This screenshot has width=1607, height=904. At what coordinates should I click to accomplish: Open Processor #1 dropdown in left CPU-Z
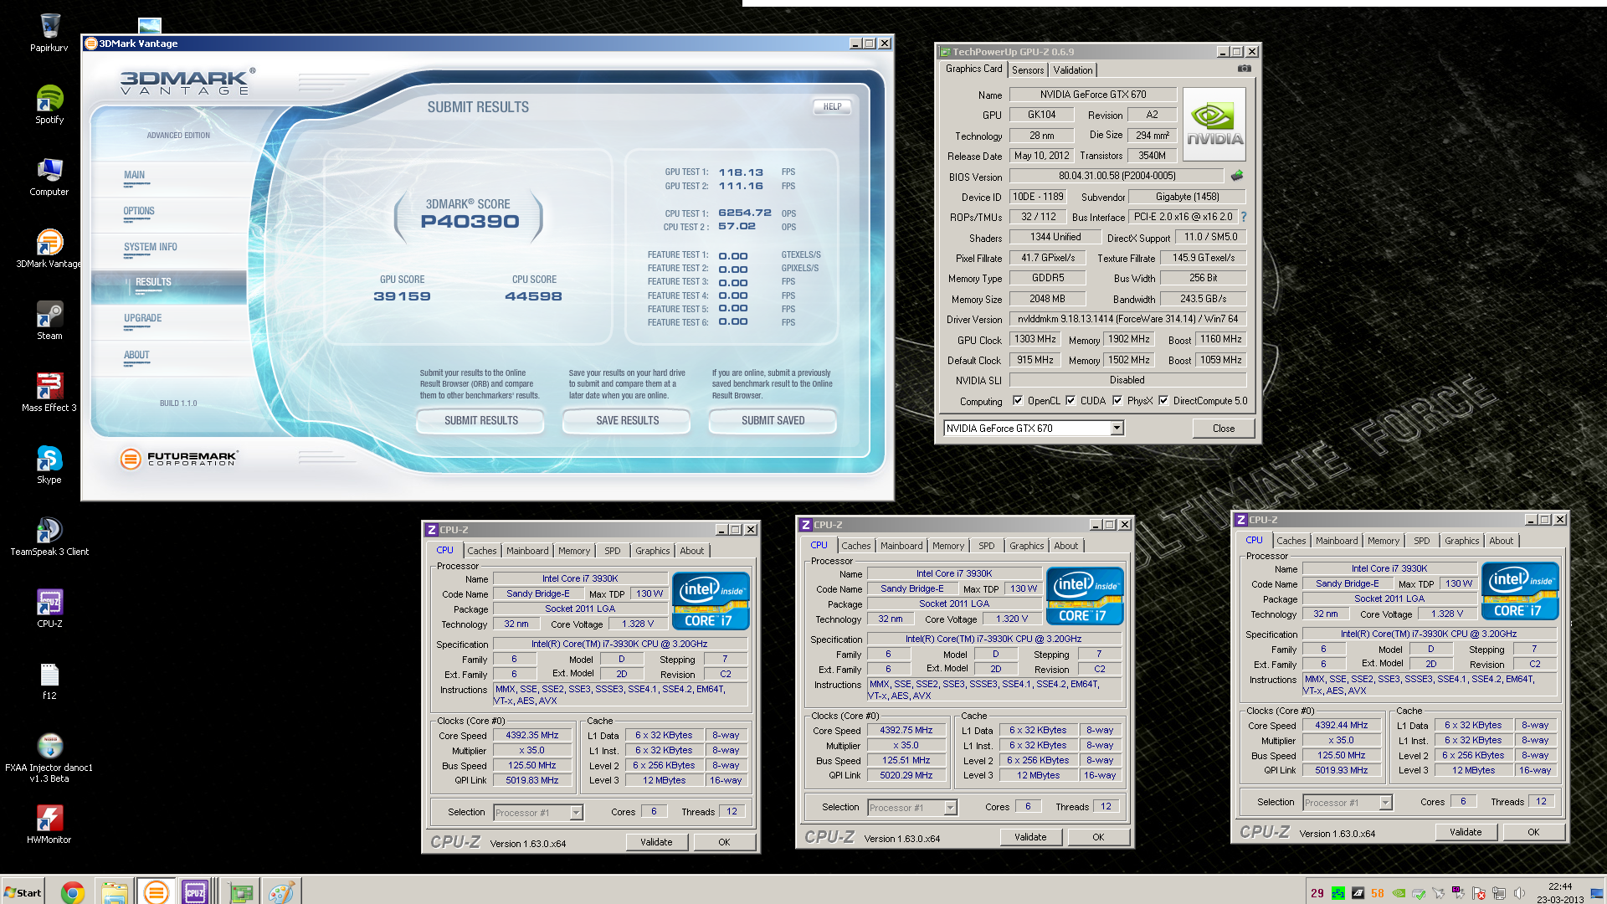point(576,813)
